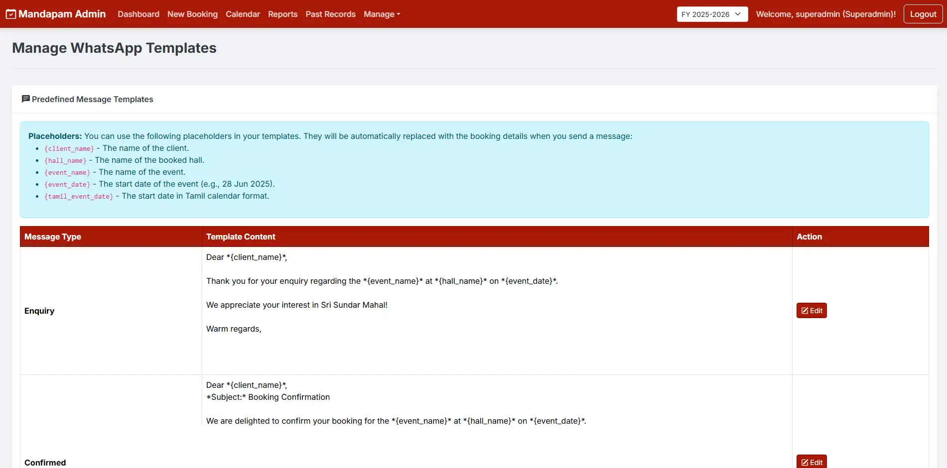Click 'We are delighted to confirm' template line
Image resolution: width=947 pixels, height=468 pixels.
click(396, 421)
